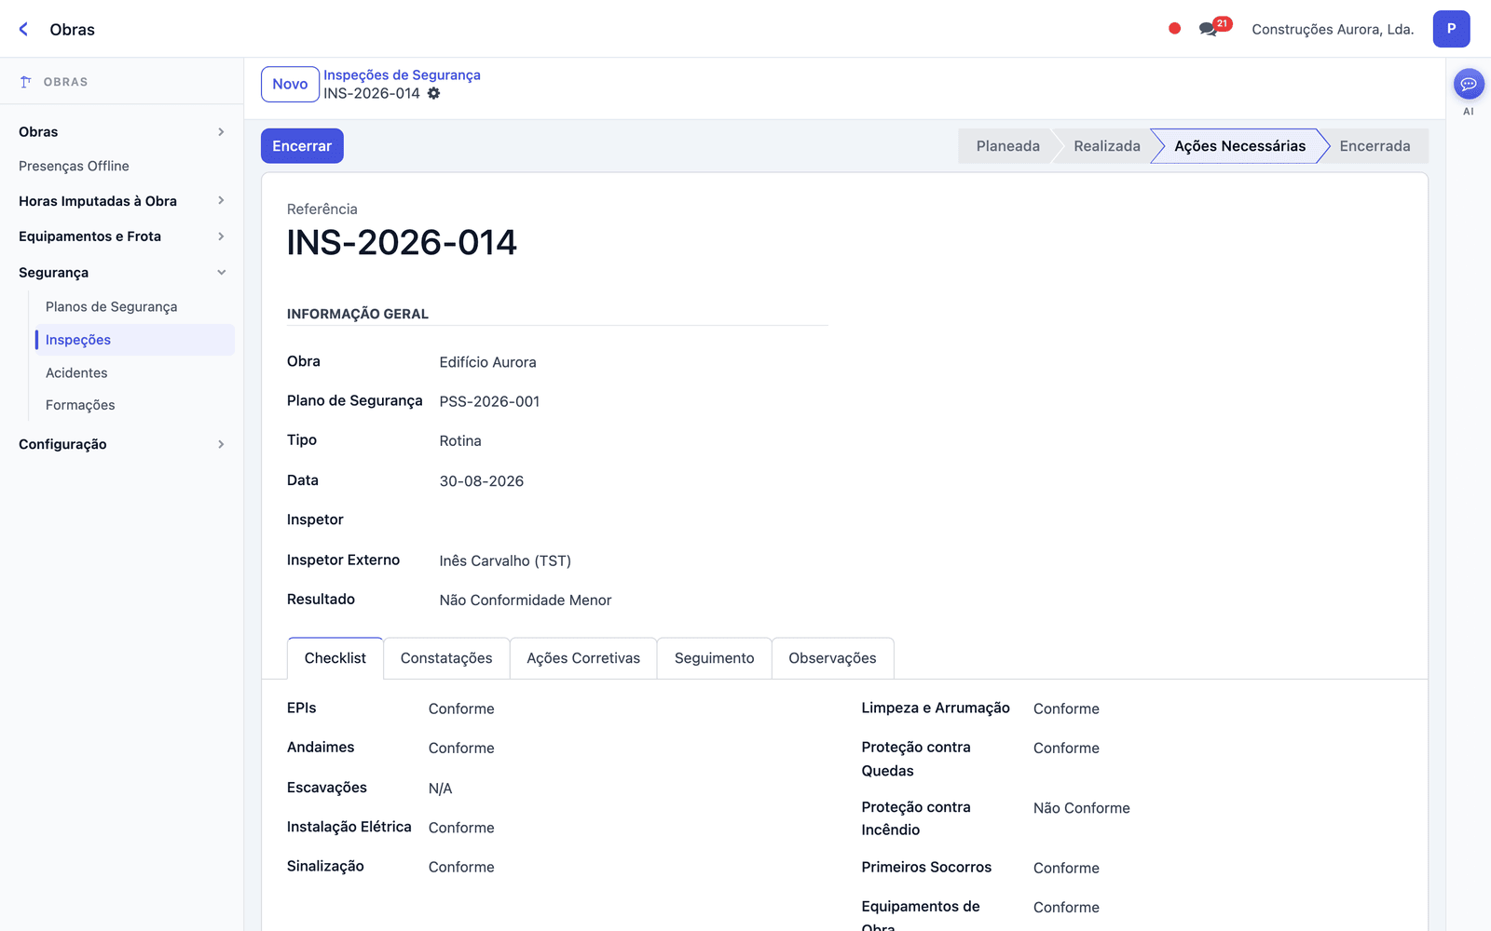Click the Não Conforme value for Proteção contra Incêndio
The image size is (1491, 931).
pos(1081,808)
